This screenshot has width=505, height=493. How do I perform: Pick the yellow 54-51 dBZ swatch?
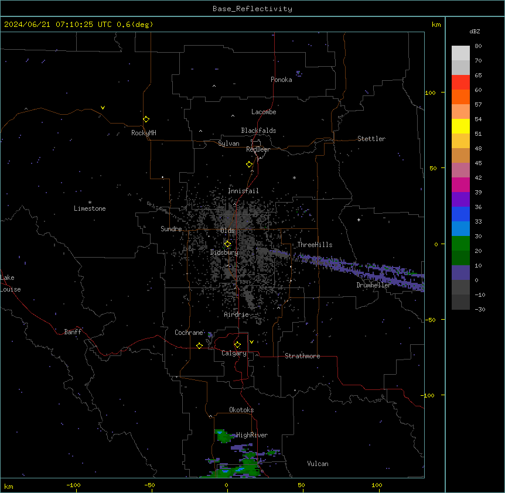(460, 126)
